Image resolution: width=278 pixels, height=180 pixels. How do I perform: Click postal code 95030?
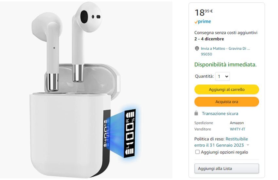[206, 54]
